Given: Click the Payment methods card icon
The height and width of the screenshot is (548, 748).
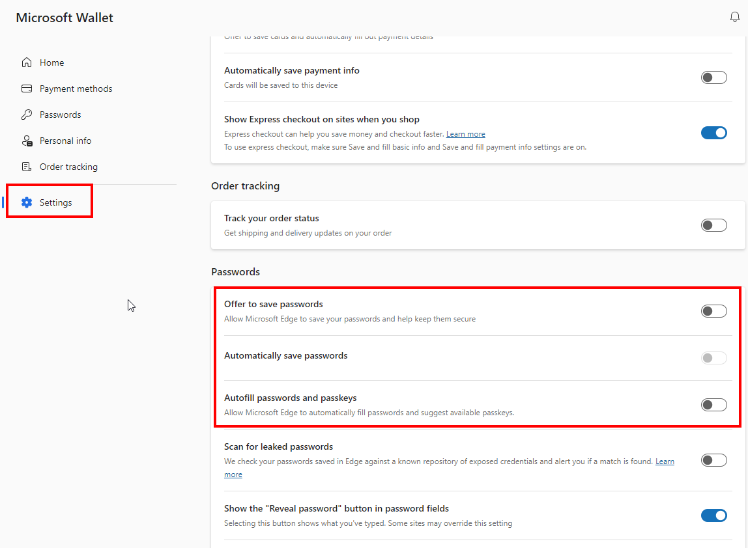Looking at the screenshot, I should click(27, 89).
